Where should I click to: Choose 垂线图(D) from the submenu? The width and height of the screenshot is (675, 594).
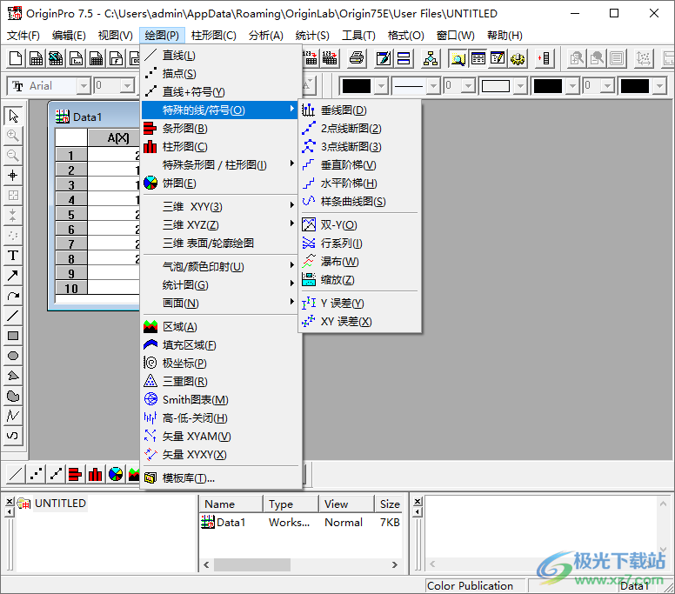[x=359, y=110]
